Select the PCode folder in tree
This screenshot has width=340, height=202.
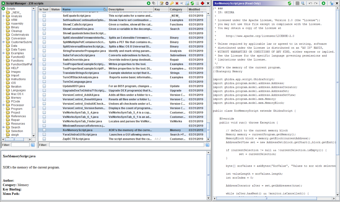pos(15,101)
